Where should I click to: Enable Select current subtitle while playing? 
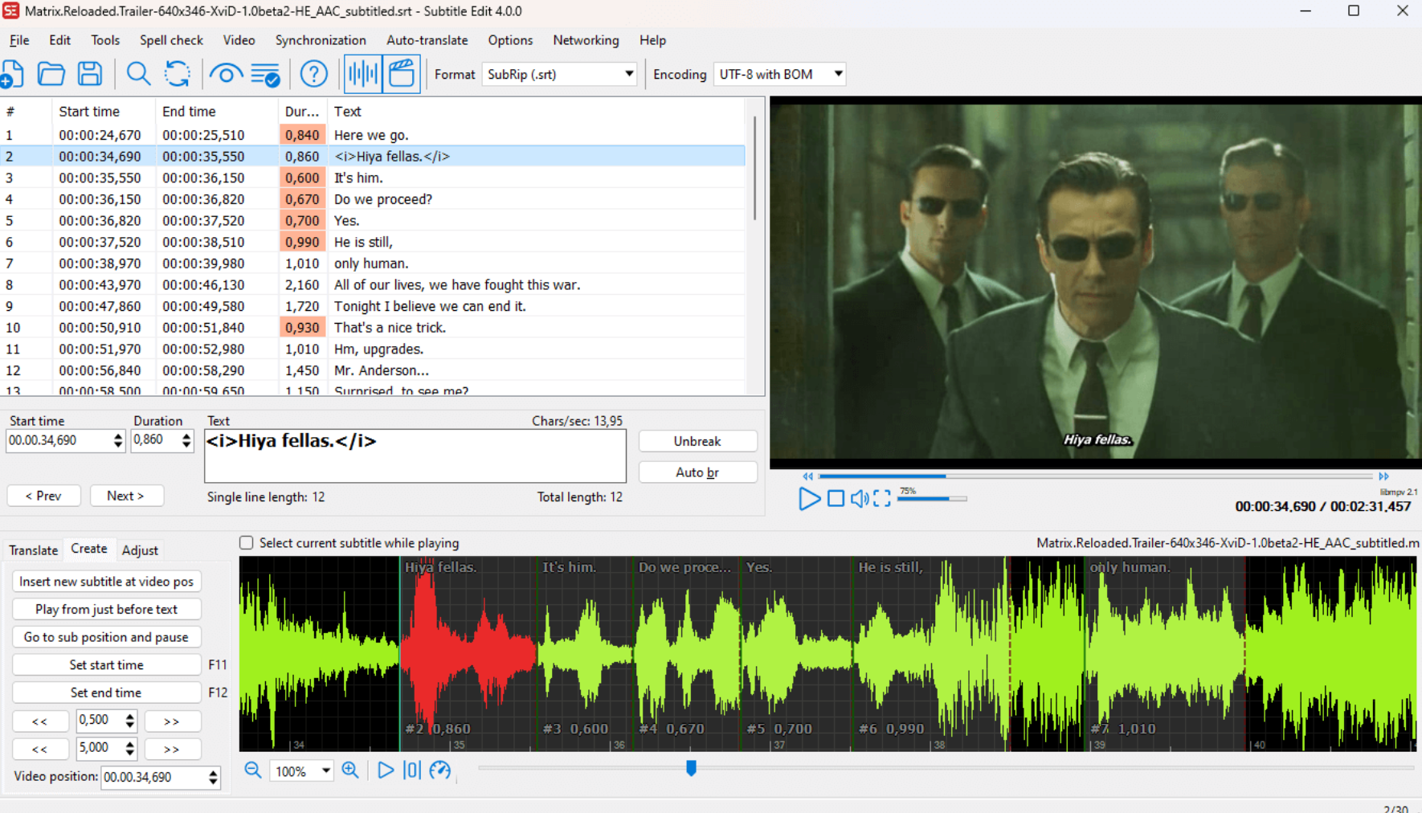246,542
